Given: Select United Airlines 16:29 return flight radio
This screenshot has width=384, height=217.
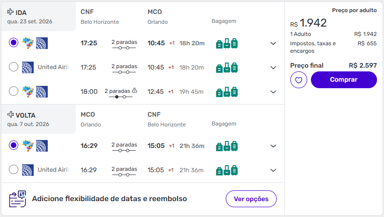Looking at the screenshot, I should (14, 170).
